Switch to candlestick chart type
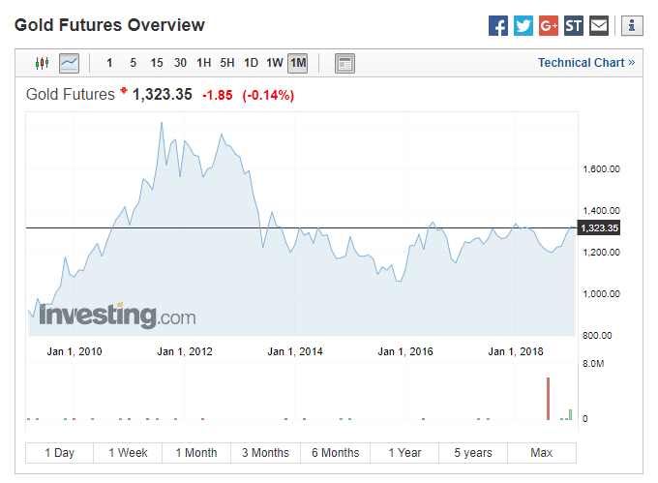 [42, 64]
